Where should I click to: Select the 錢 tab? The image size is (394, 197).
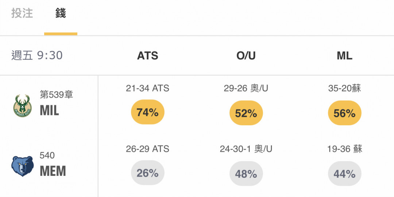point(61,13)
